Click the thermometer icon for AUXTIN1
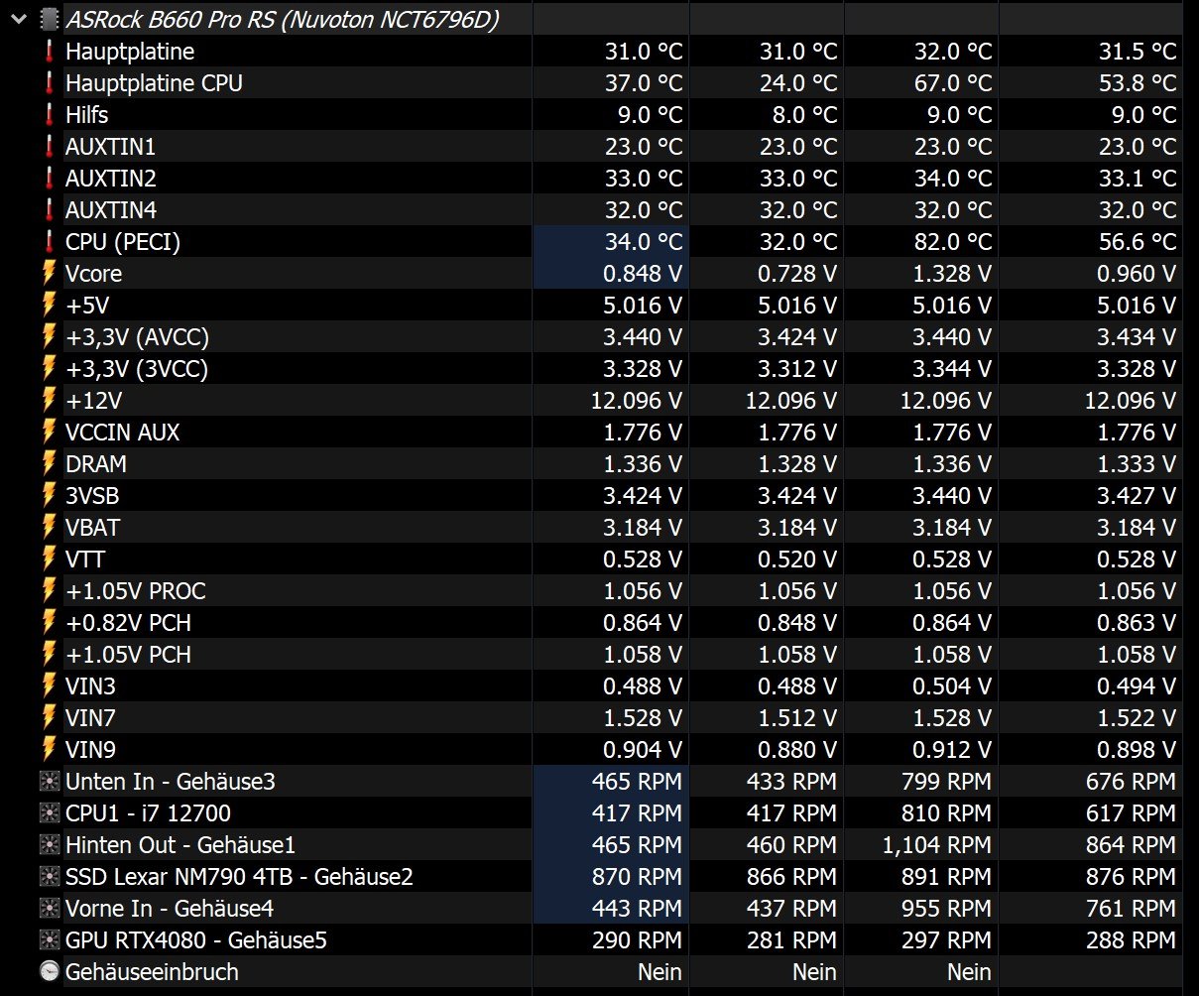Screen dimensions: 1199x996 click(x=50, y=147)
